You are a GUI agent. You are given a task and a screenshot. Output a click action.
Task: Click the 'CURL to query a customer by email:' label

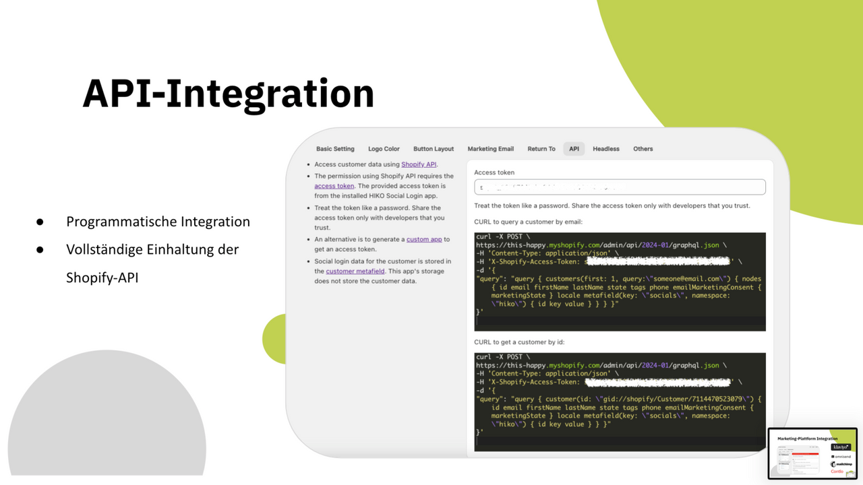click(528, 222)
